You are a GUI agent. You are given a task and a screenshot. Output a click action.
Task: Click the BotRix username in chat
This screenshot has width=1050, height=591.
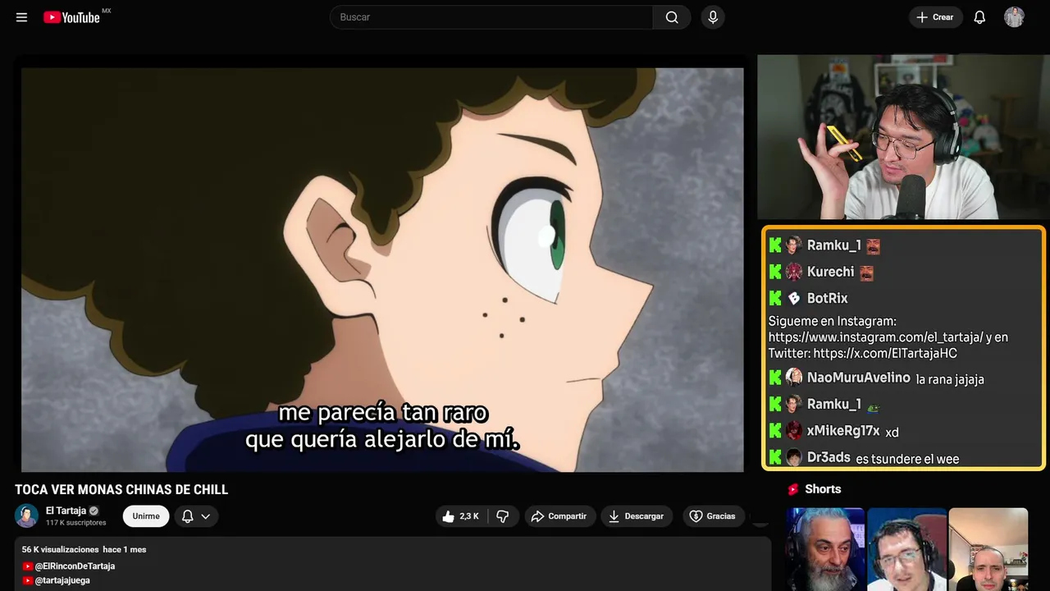click(827, 298)
